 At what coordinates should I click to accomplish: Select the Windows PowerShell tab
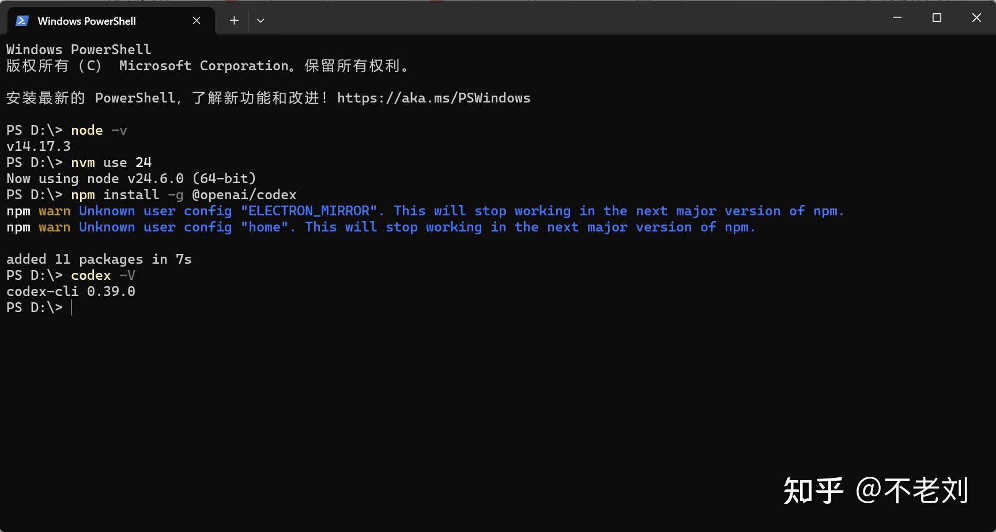click(x=111, y=21)
